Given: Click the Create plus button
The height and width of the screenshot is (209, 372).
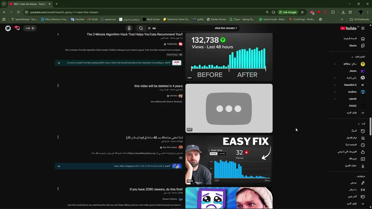Looking at the screenshot, I should 30,28.
